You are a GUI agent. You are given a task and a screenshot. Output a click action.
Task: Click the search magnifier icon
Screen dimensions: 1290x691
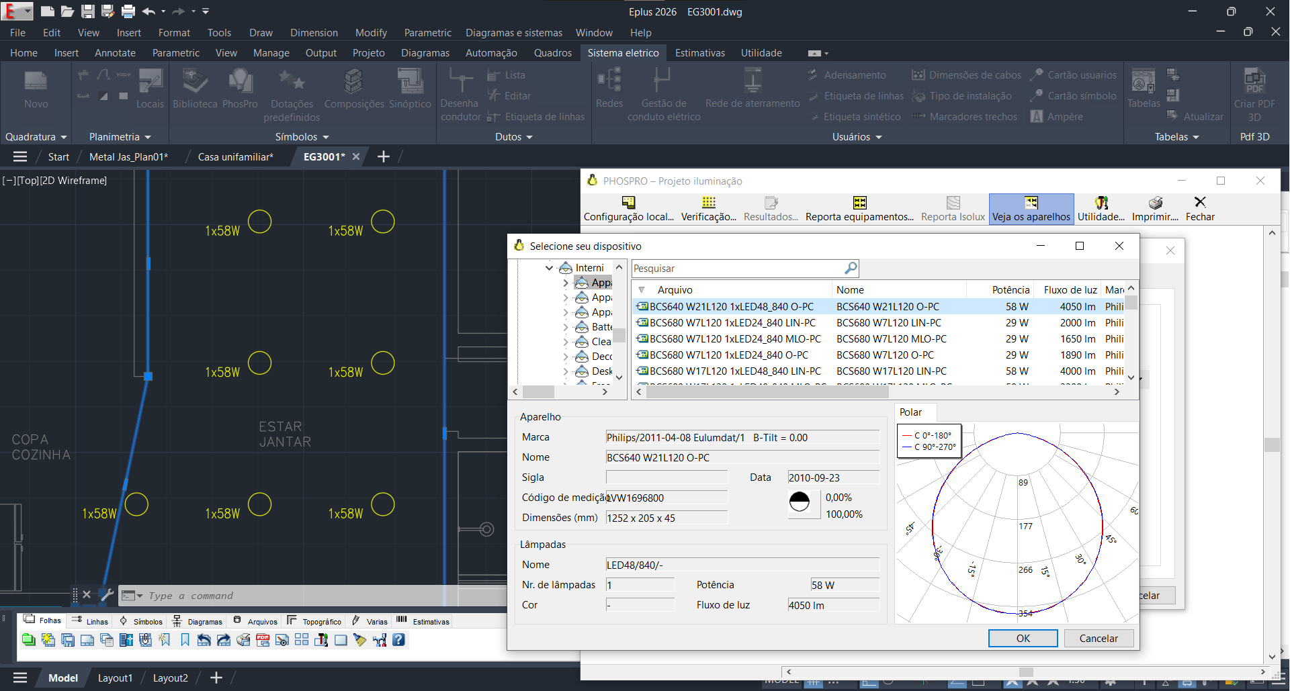(x=851, y=269)
